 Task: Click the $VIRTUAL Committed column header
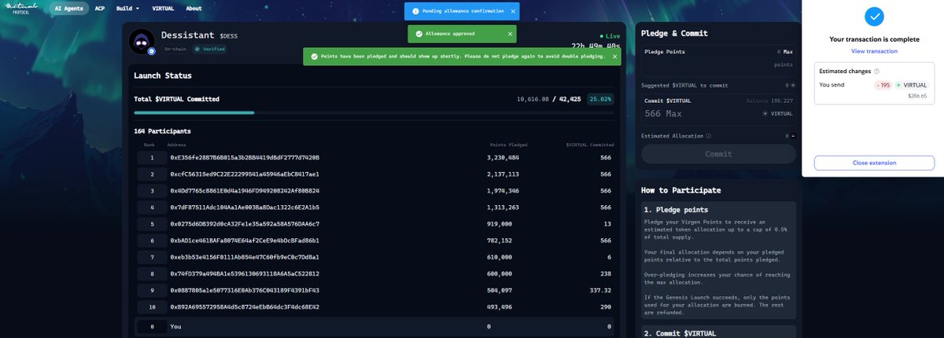590,145
